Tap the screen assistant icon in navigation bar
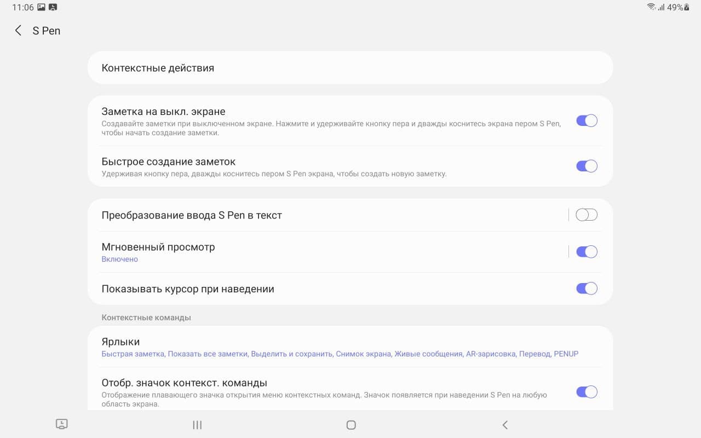Image resolution: width=701 pixels, height=438 pixels. click(x=62, y=424)
